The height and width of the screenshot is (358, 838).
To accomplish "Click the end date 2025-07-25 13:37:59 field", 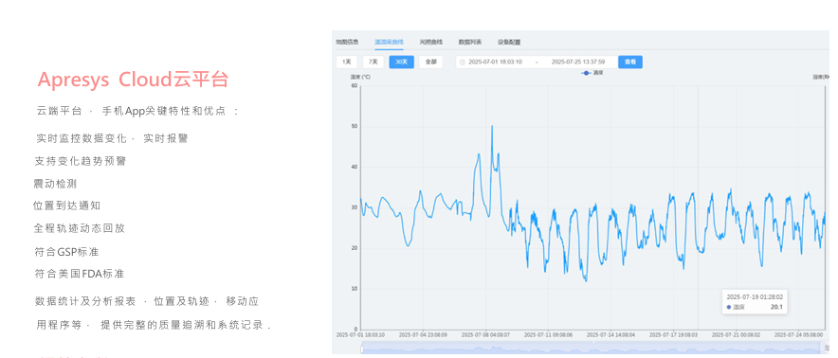I will coord(577,62).
